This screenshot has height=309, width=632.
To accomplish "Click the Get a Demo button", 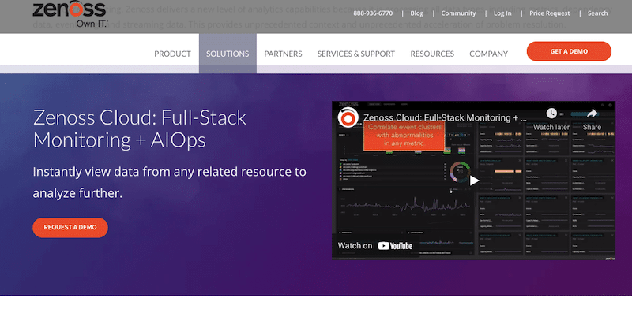I will click(569, 51).
